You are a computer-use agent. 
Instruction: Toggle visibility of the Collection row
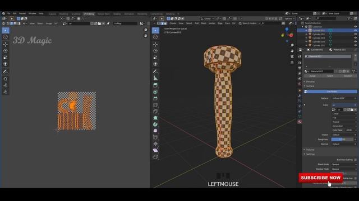click(x=356, y=27)
